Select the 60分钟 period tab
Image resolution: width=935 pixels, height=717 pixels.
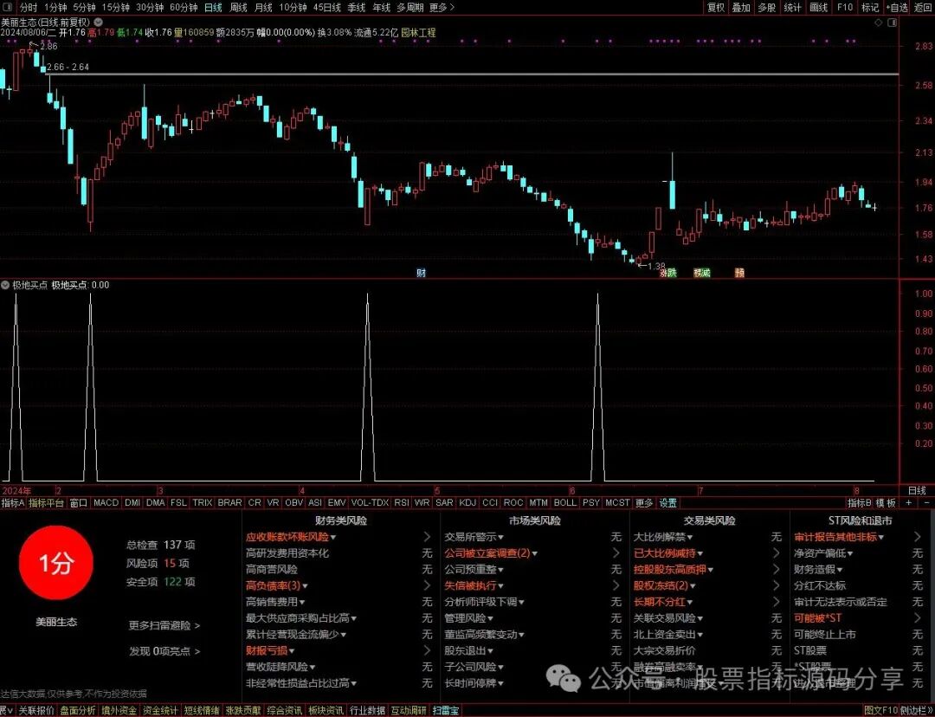184,7
